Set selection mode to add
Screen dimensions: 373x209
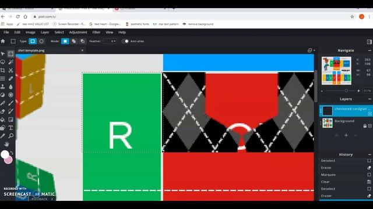[x=74, y=41]
